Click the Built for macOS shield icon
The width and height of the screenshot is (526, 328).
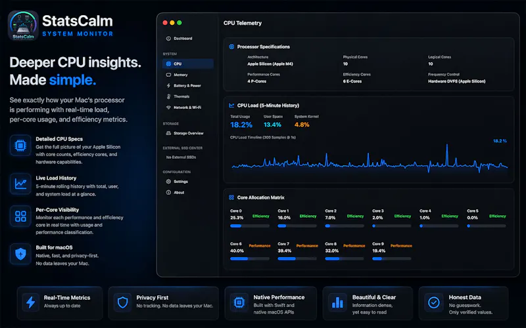pos(20,254)
